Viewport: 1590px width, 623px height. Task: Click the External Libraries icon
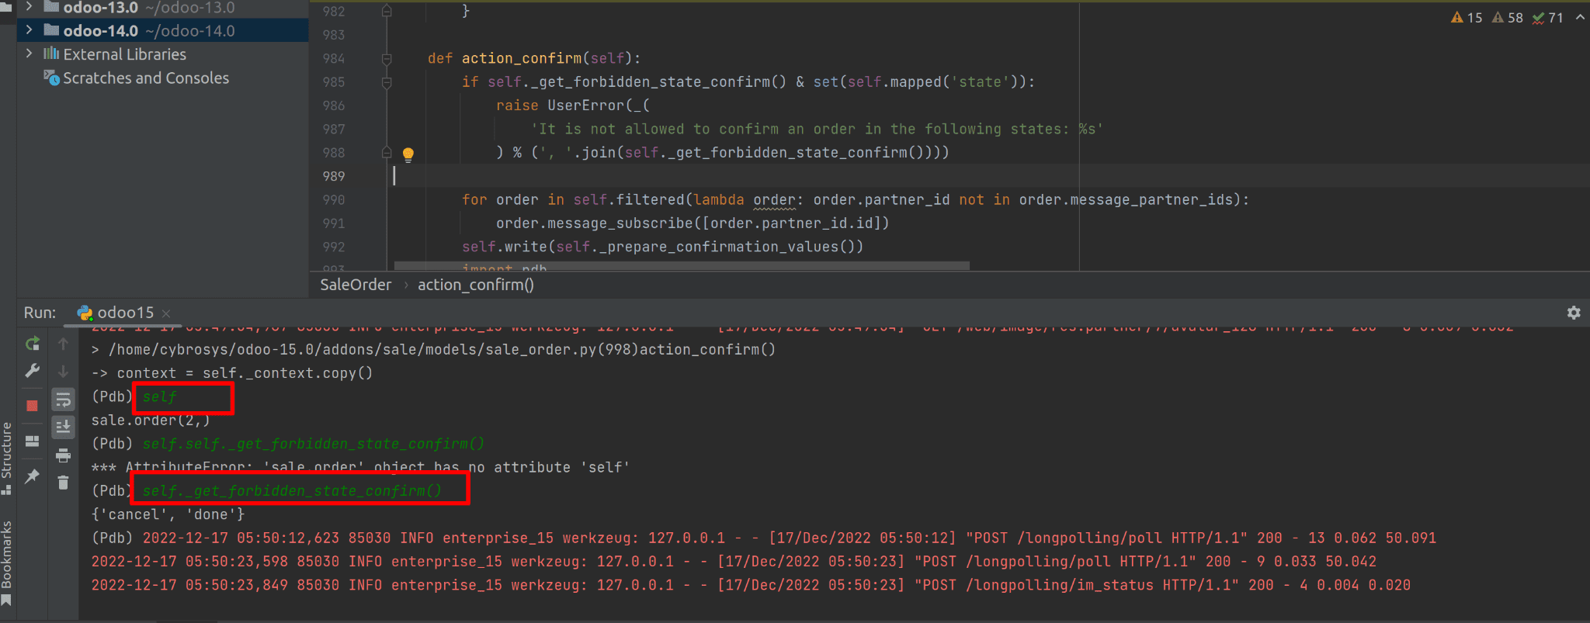tap(51, 54)
